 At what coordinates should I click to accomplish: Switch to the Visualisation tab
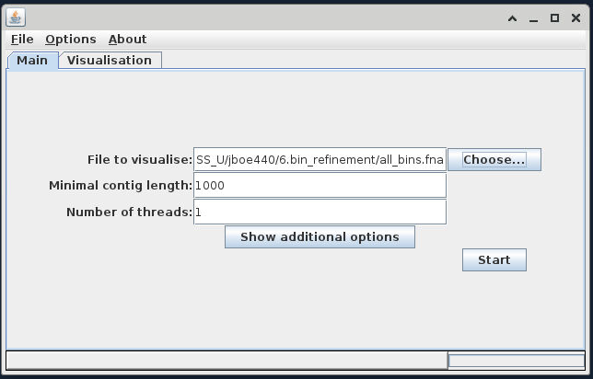pos(110,61)
